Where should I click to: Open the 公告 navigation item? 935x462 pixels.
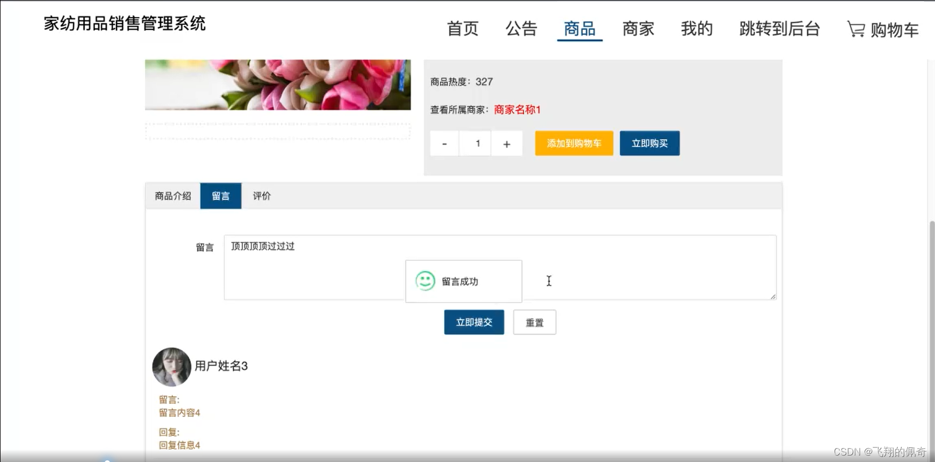(521, 29)
